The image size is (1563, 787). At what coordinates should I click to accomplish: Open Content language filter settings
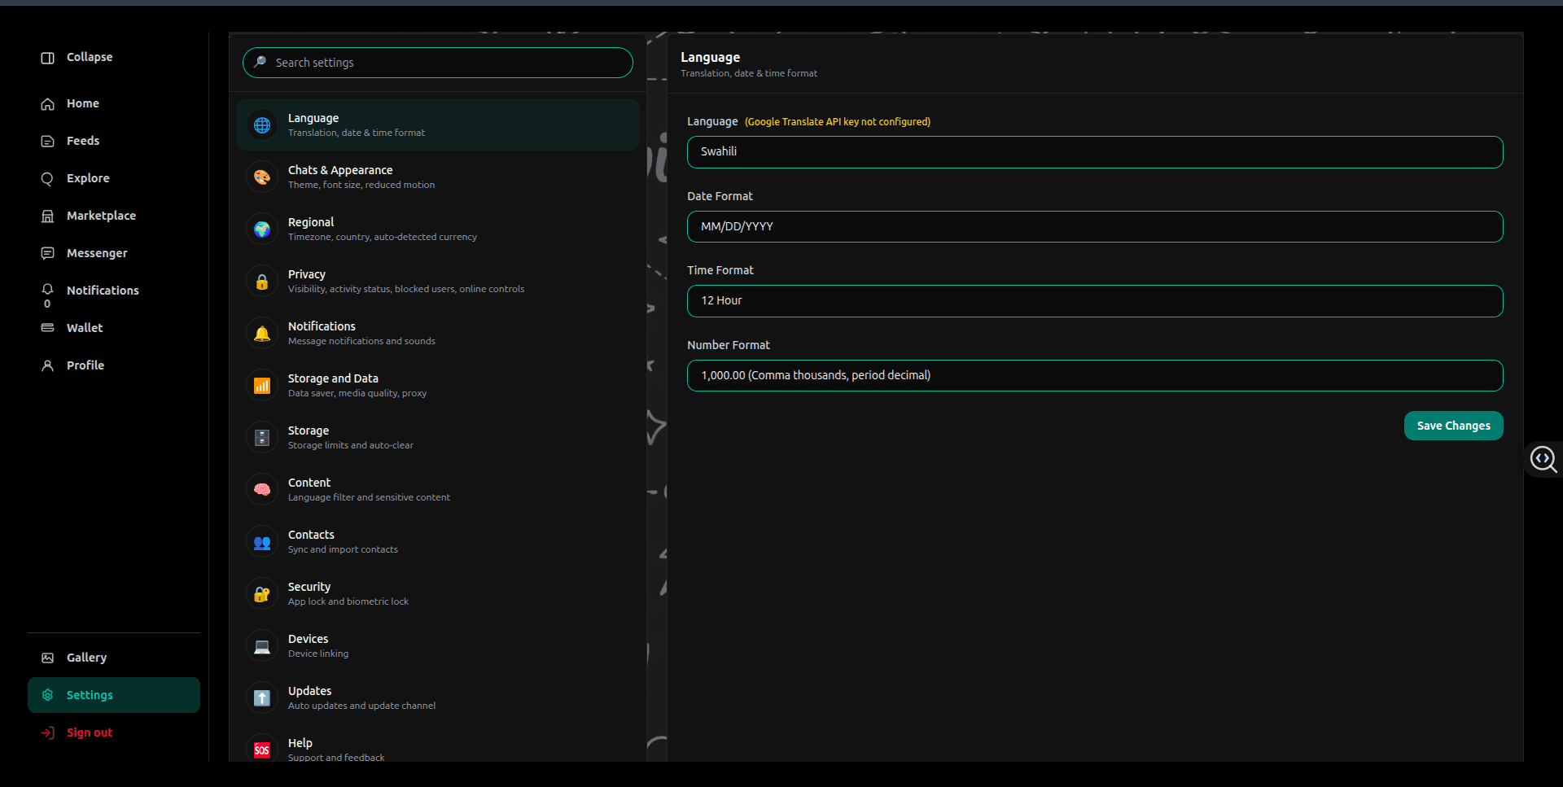[x=438, y=490]
